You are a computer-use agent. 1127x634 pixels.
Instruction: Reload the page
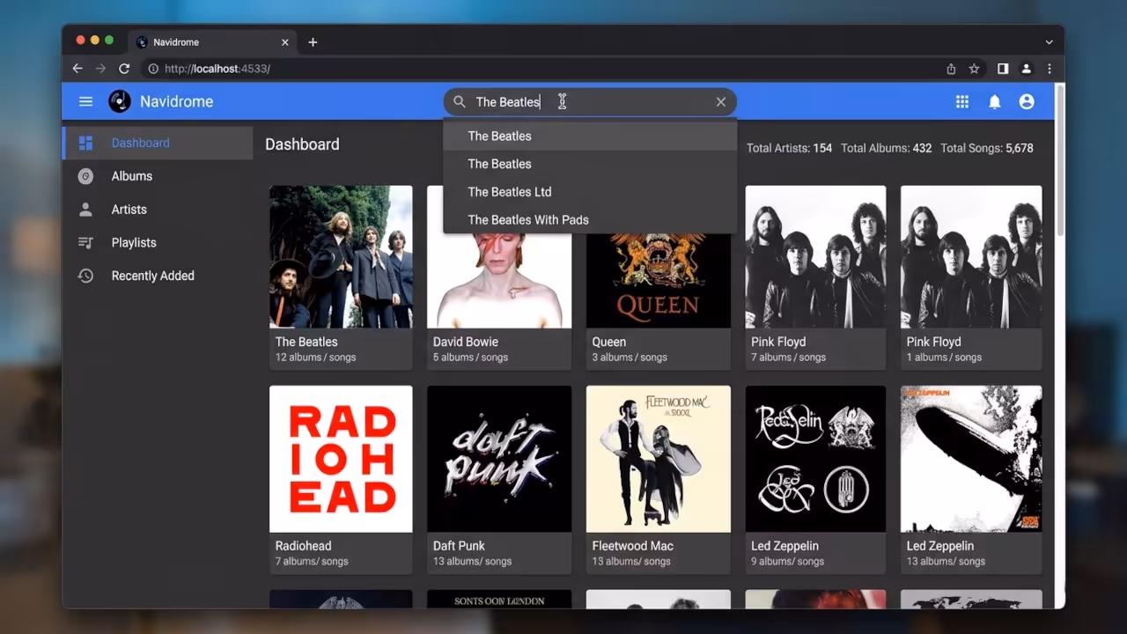124,69
